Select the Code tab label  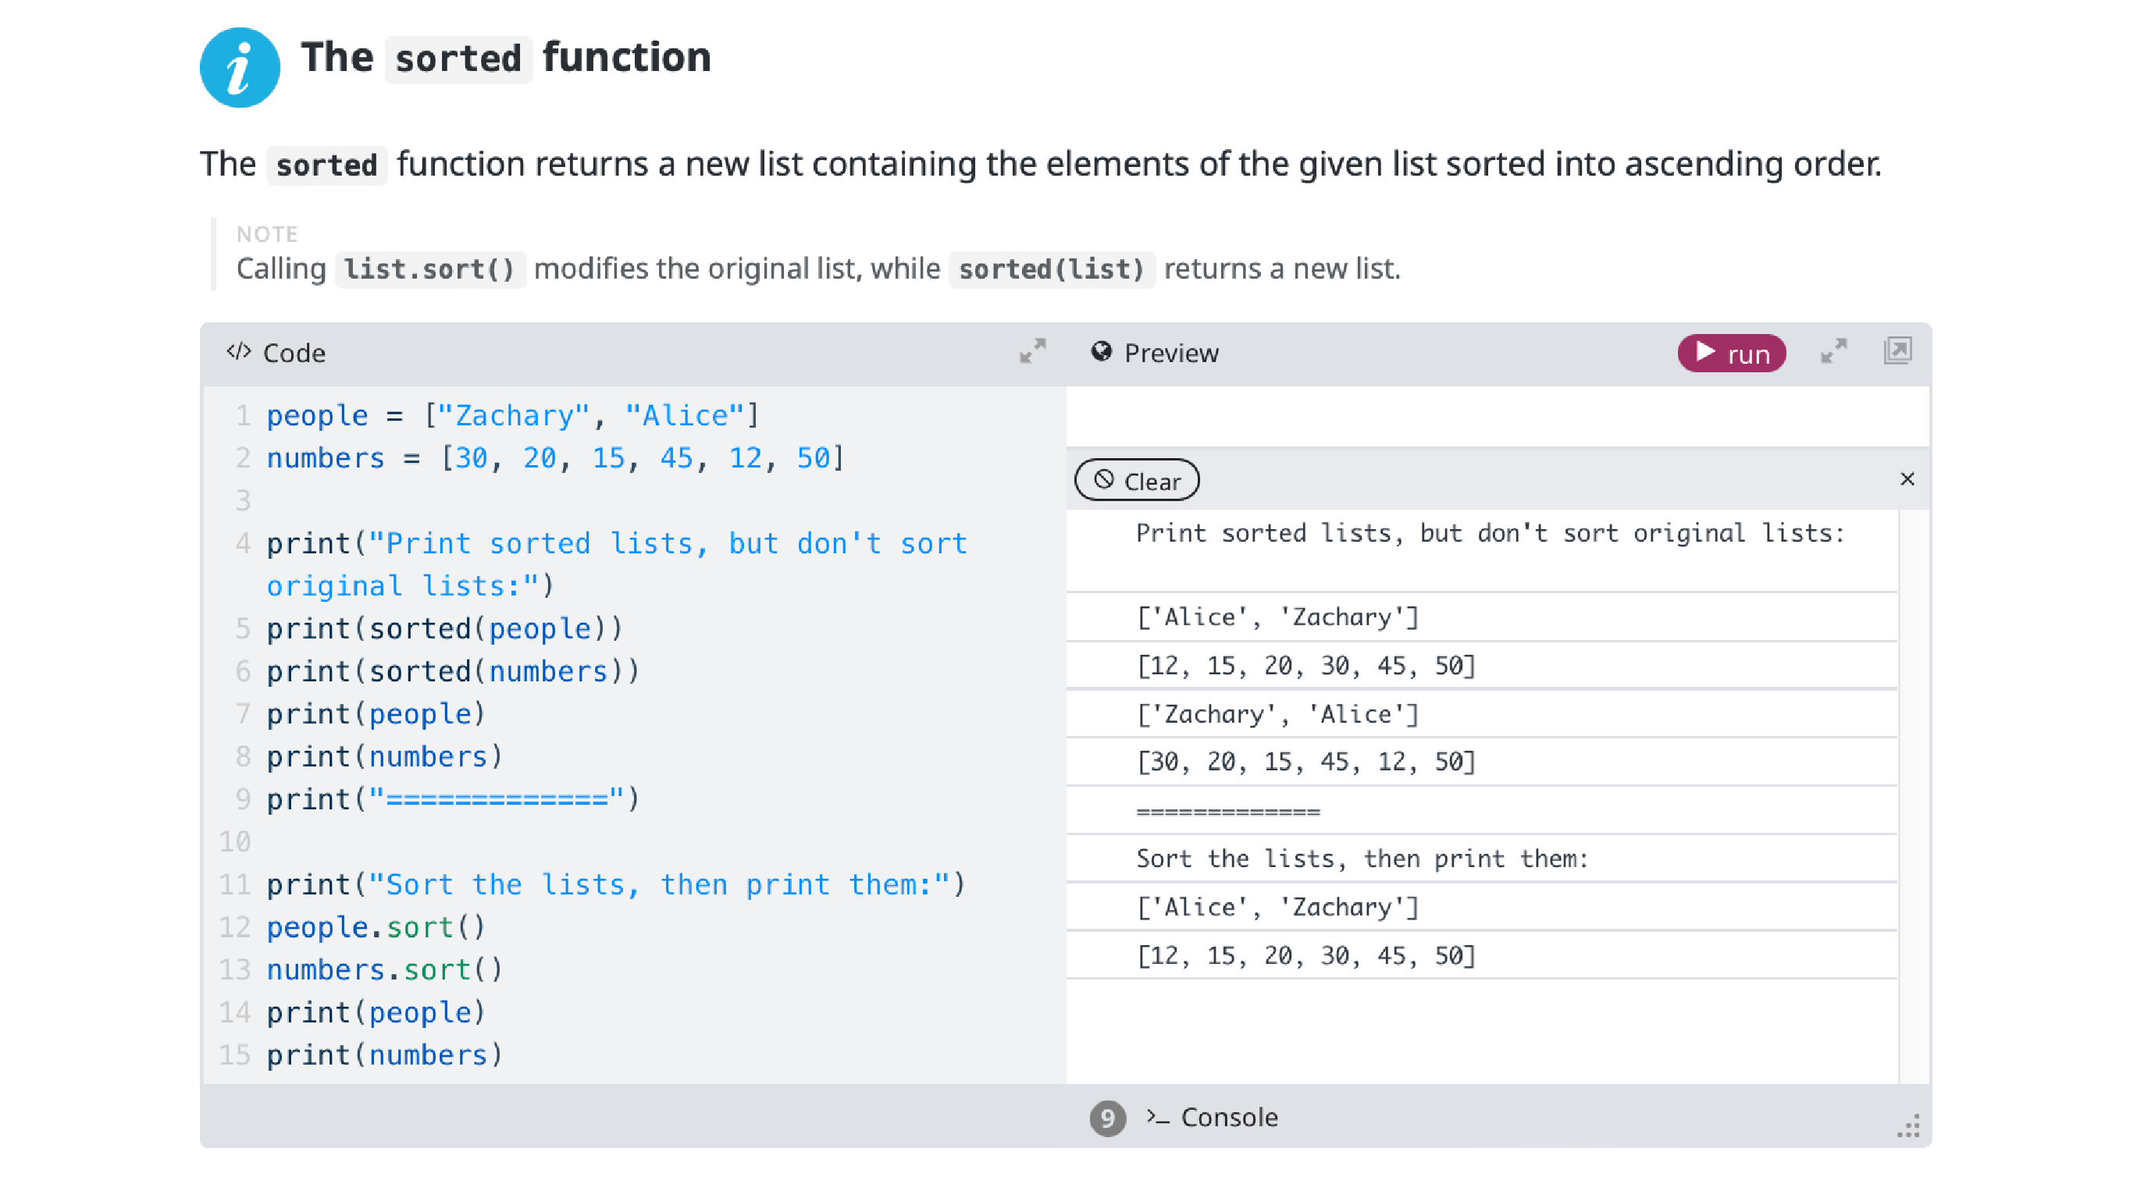click(294, 354)
